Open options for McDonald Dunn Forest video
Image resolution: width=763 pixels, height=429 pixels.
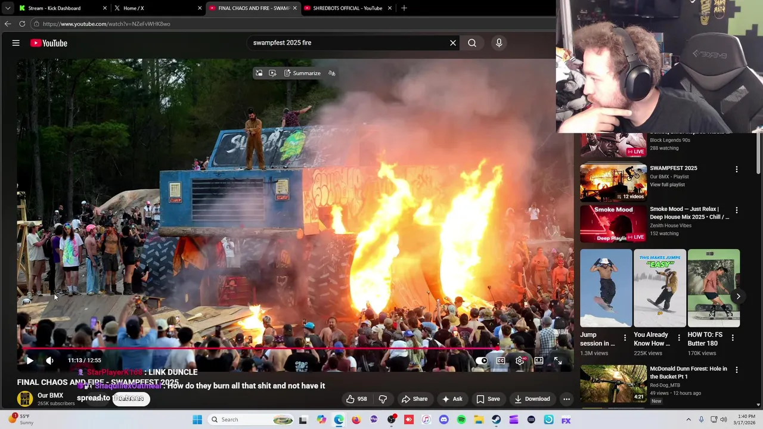coord(737,370)
